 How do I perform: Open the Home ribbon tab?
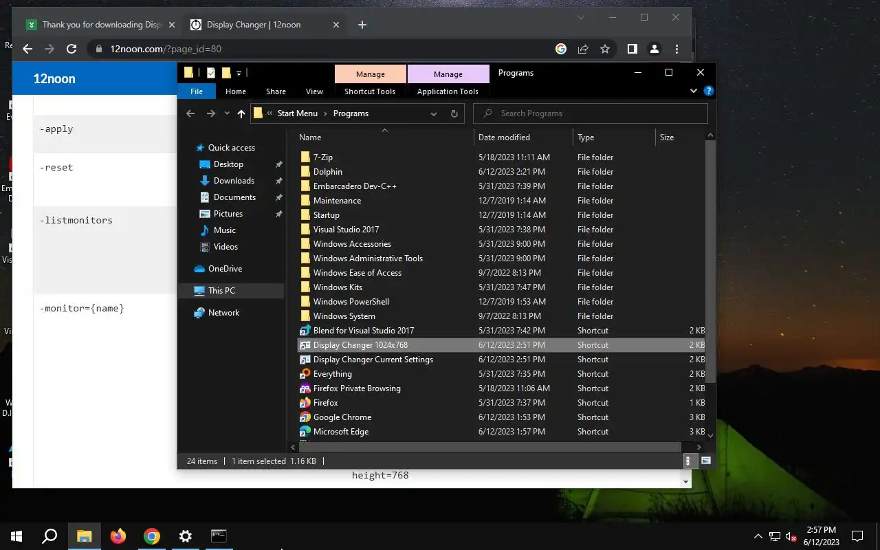tap(236, 91)
